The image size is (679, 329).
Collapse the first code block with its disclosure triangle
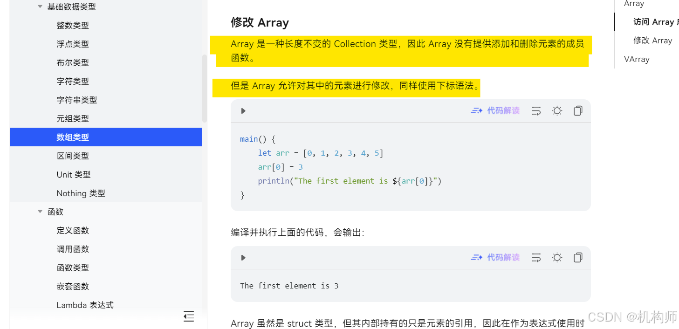[243, 110]
